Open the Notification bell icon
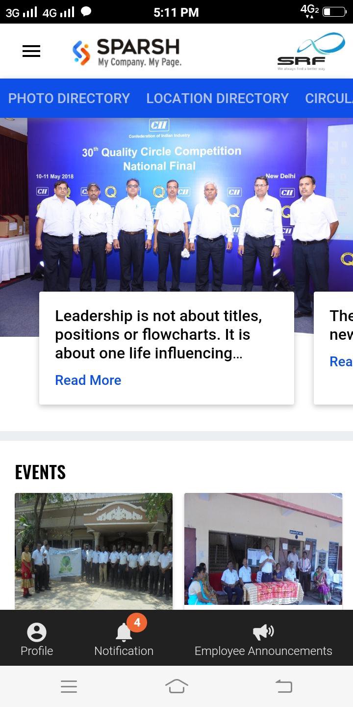 point(124,633)
